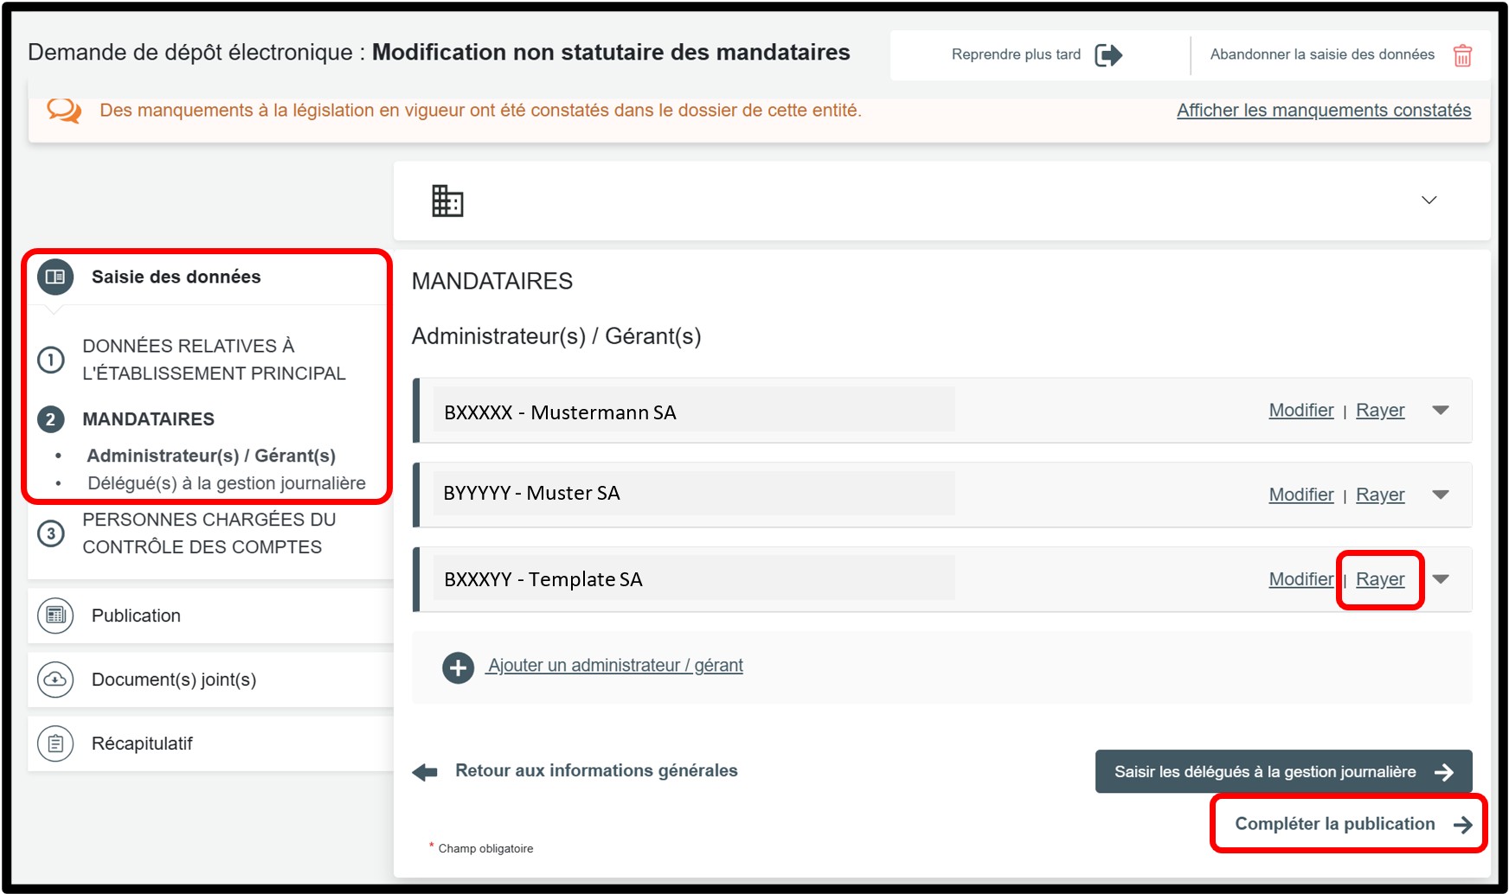Click Saisir les délégués à la gestion journalière
This screenshot has width=1509, height=894.
1282,771
